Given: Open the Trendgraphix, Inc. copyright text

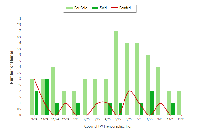Looking at the screenshot, I should [x=108, y=126].
